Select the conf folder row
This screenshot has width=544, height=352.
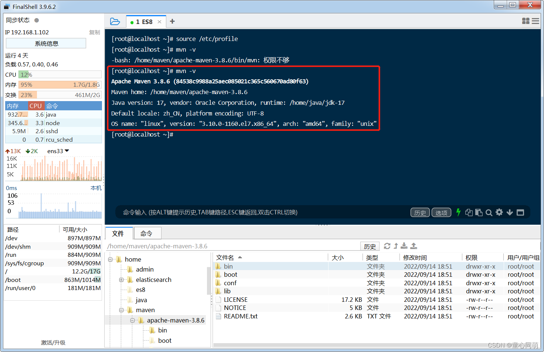click(x=377, y=283)
